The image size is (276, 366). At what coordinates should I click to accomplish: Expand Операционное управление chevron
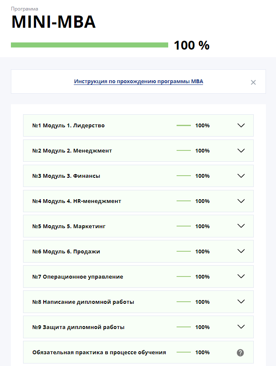pyautogui.click(x=241, y=276)
